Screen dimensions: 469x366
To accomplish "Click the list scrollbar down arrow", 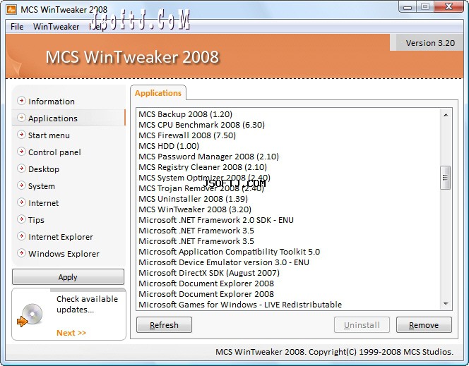I will tap(446, 304).
